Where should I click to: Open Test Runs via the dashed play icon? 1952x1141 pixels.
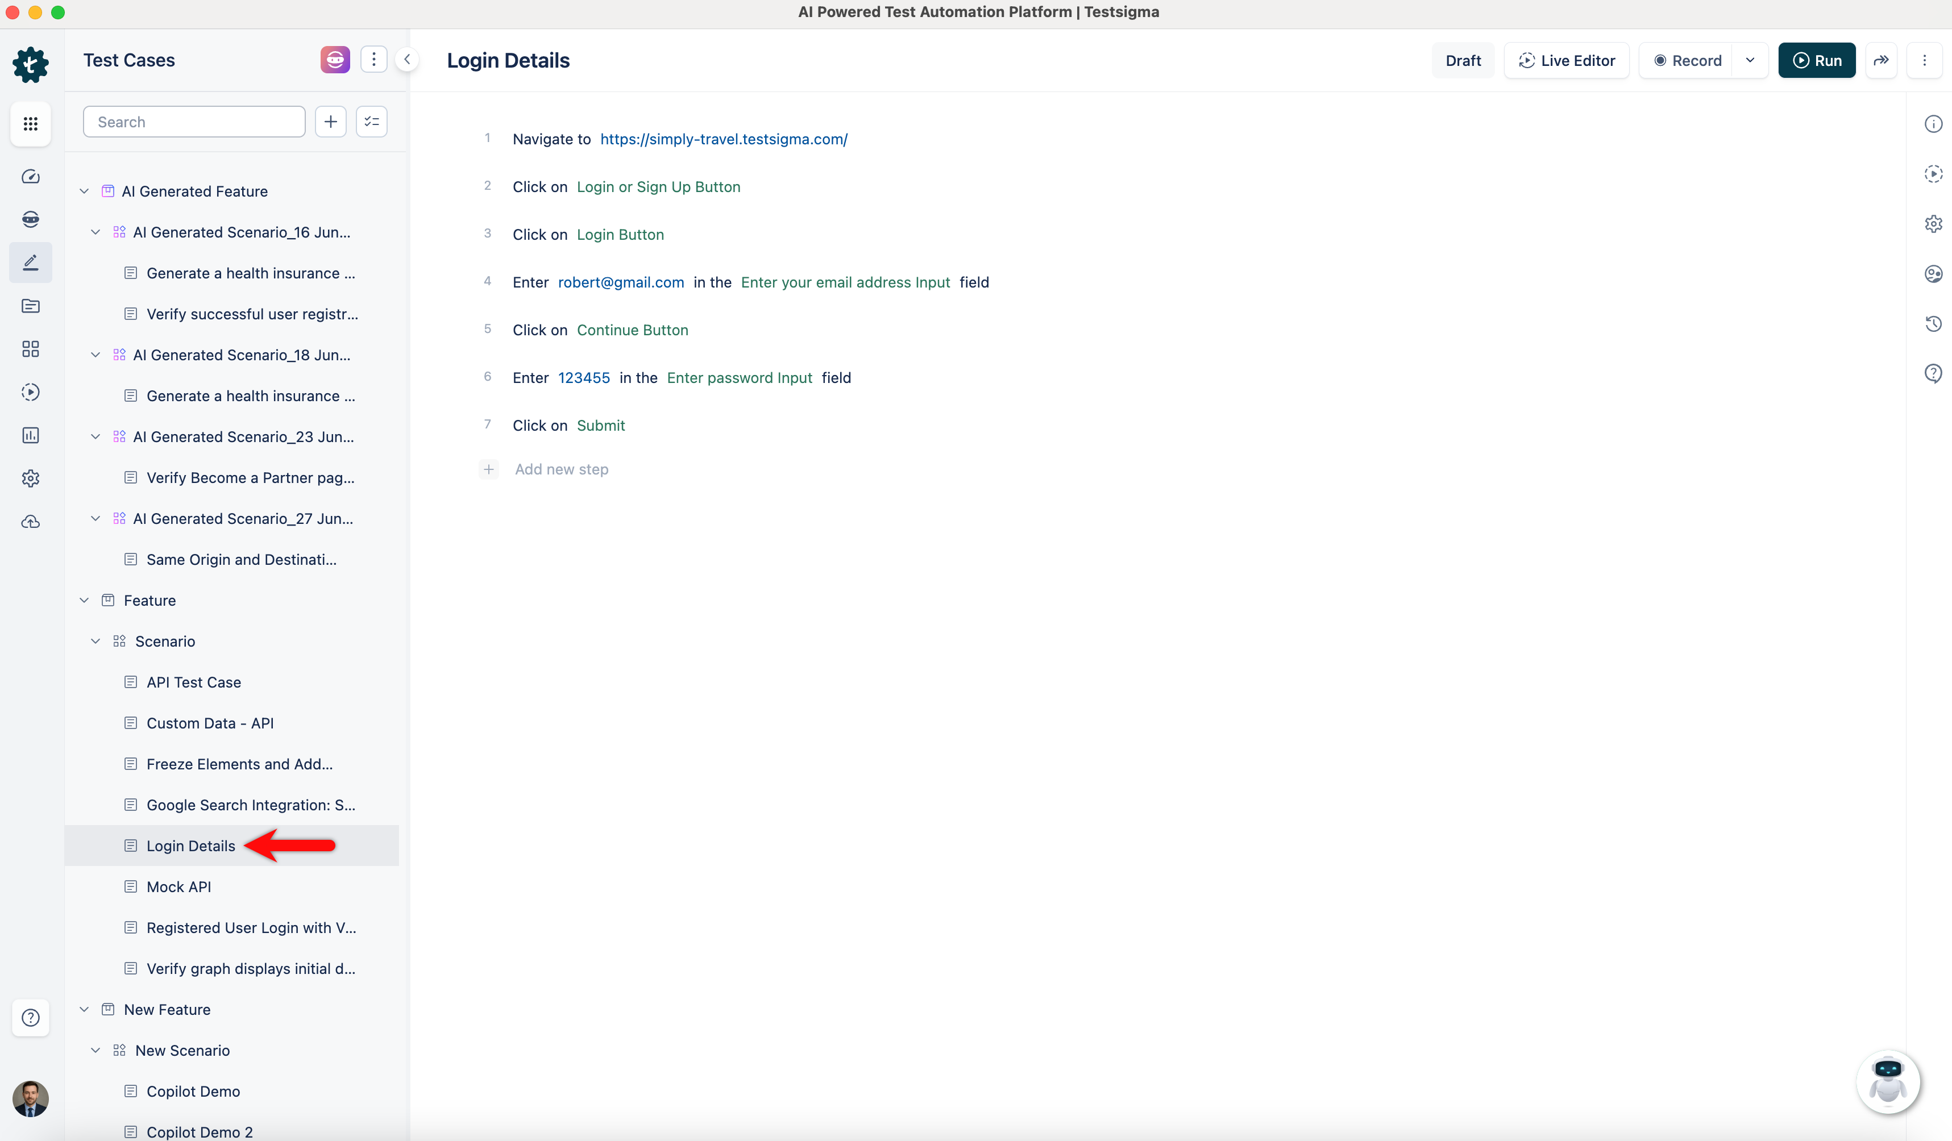coord(30,392)
